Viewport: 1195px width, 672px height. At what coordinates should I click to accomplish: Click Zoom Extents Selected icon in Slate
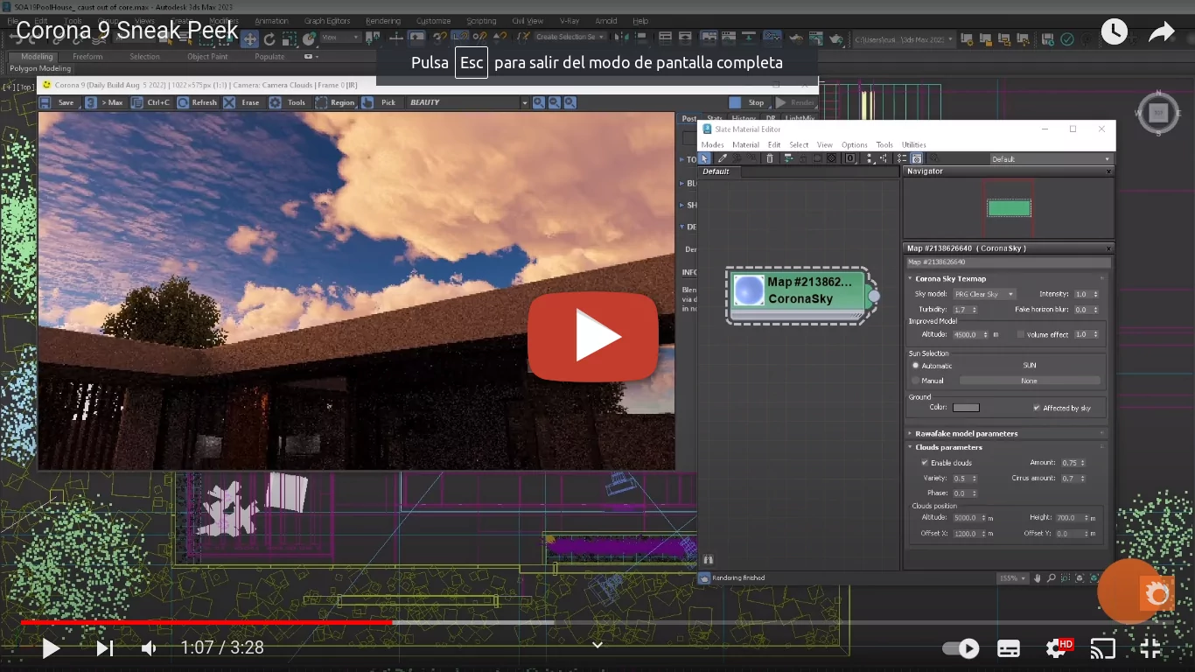(1093, 578)
